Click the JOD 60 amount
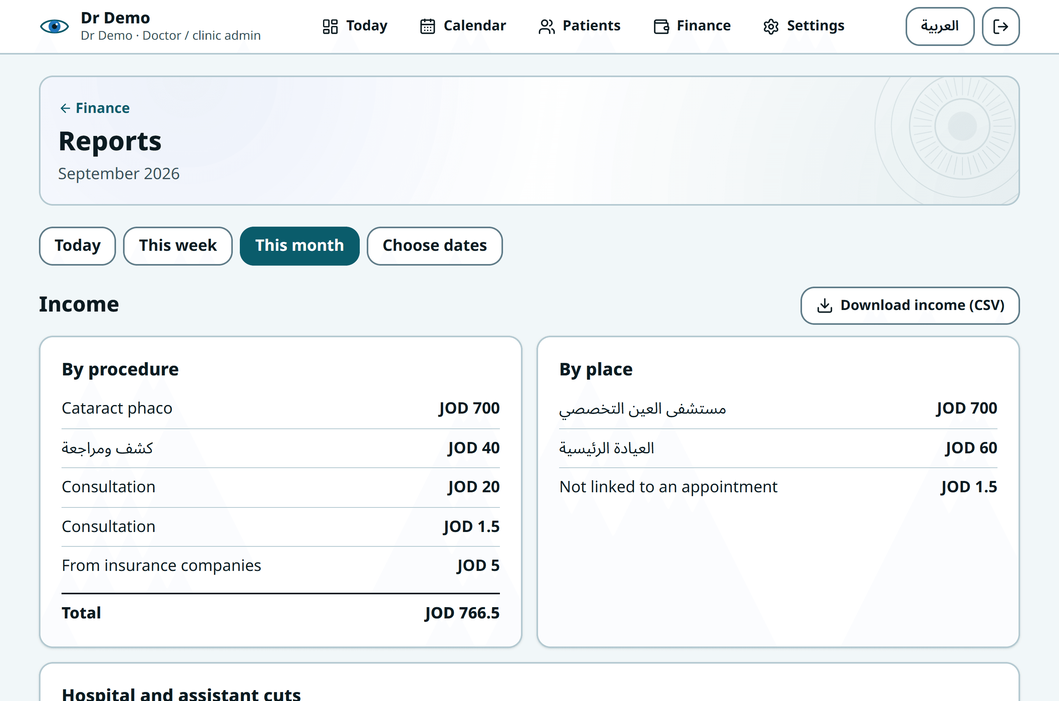 pyautogui.click(x=971, y=448)
